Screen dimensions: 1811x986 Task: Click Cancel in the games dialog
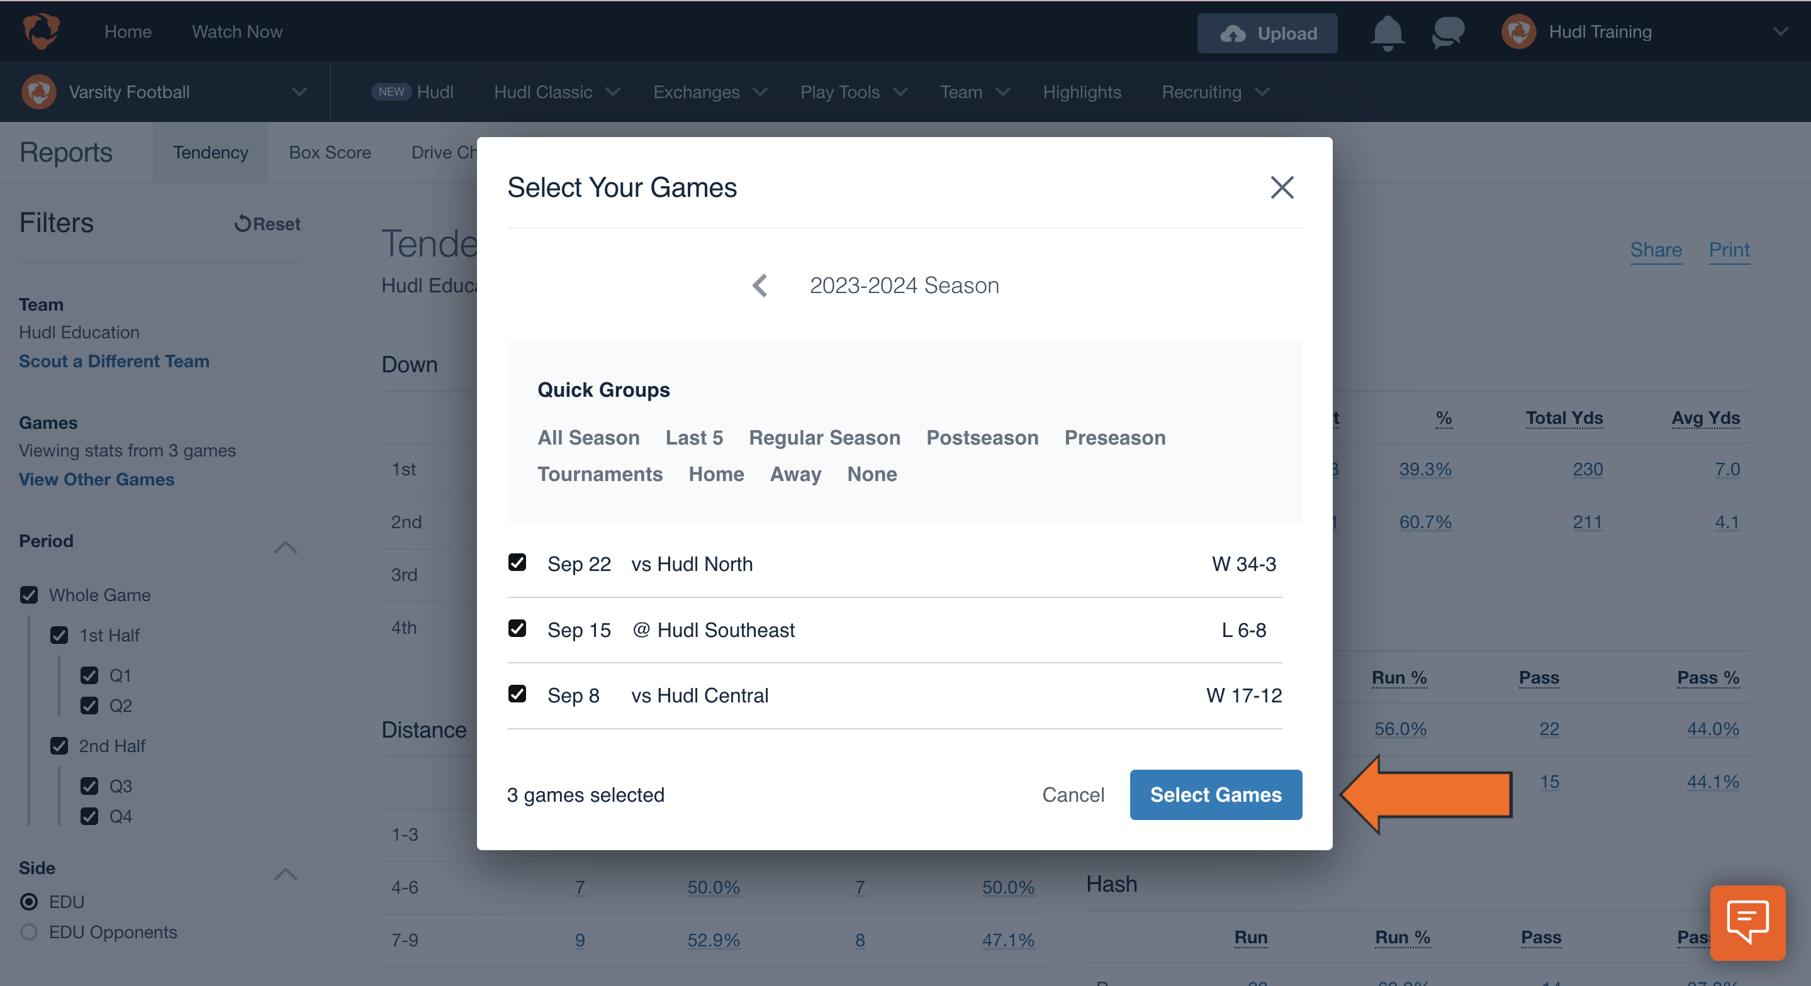click(x=1073, y=795)
